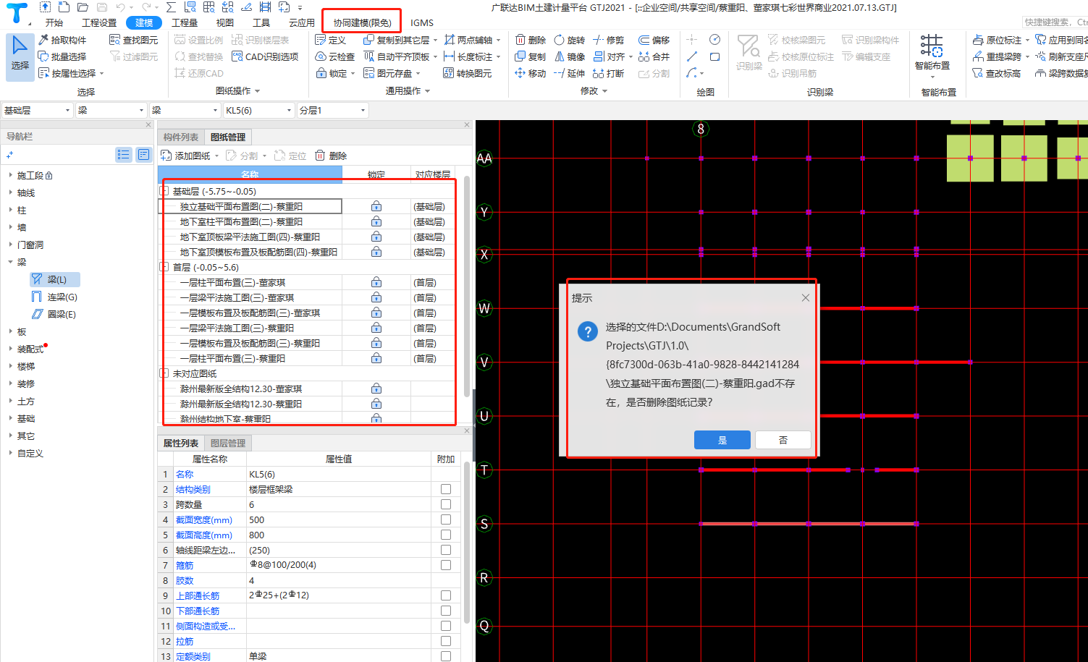The height and width of the screenshot is (662, 1088).
Task: Select the 打断 break tool
Action: tap(608, 73)
